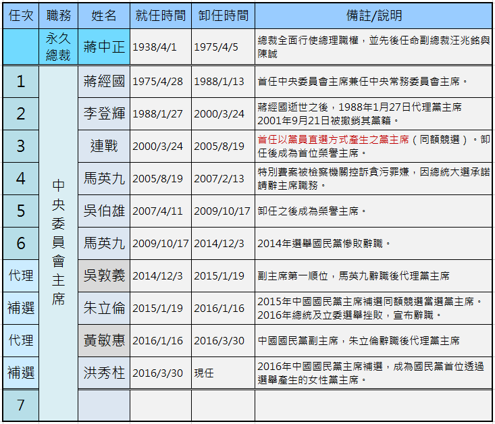Click the name cell 蔣經國

point(104,82)
